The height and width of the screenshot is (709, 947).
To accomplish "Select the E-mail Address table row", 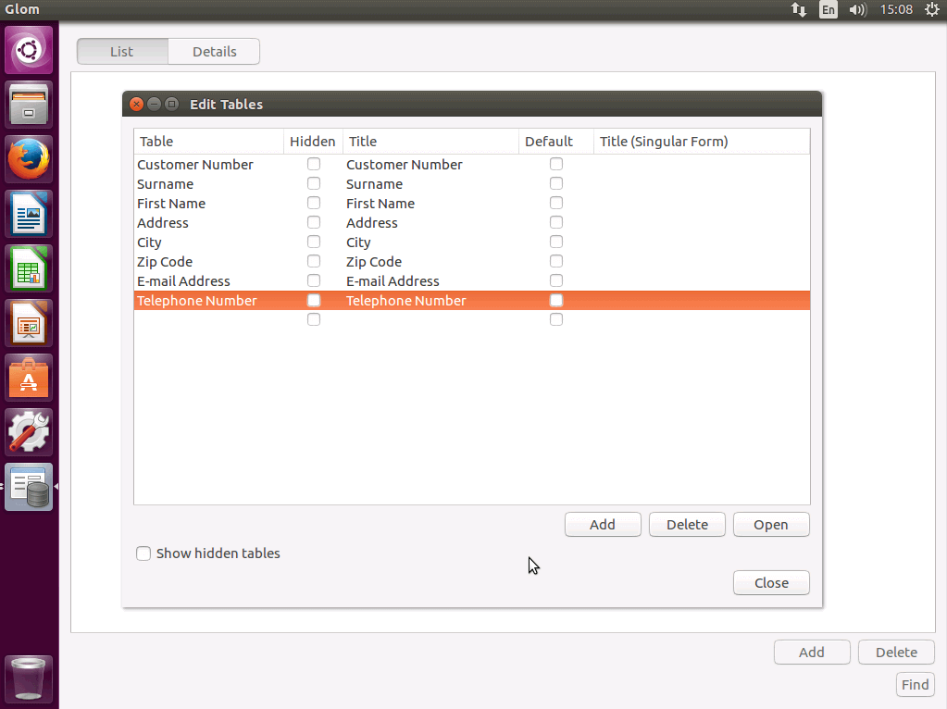I will point(184,281).
